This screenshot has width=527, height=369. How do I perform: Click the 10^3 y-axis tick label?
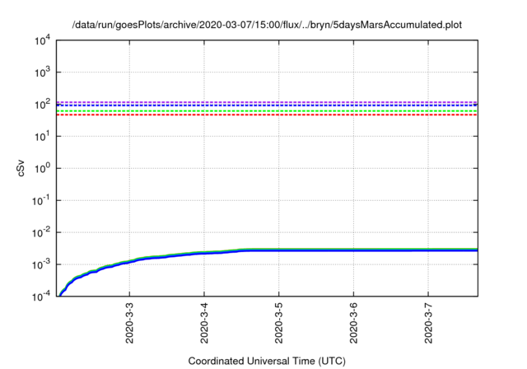(42, 72)
